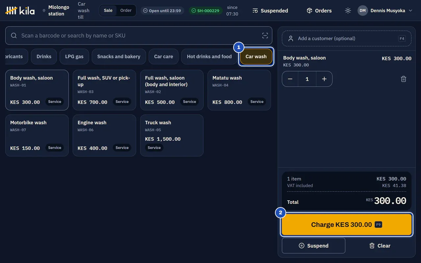Viewport: 421px width, 263px height.
Task: Click the Mlolongo station label
Action: [59, 11]
